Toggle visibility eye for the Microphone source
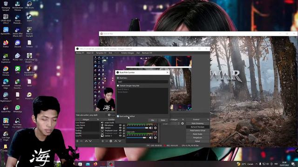298x167 pixels. coord(120,125)
